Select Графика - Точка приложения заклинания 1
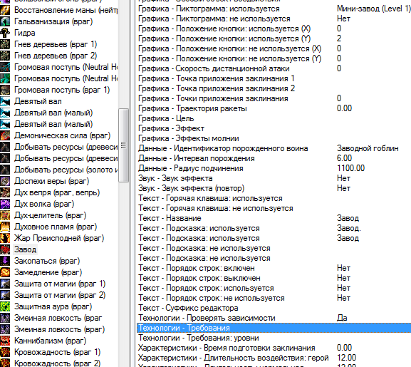Screen dimensions: 411x367 tap(274, 78)
